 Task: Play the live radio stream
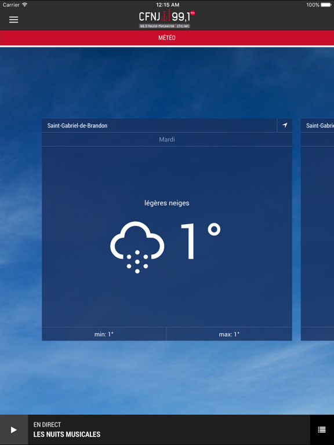pos(14,430)
